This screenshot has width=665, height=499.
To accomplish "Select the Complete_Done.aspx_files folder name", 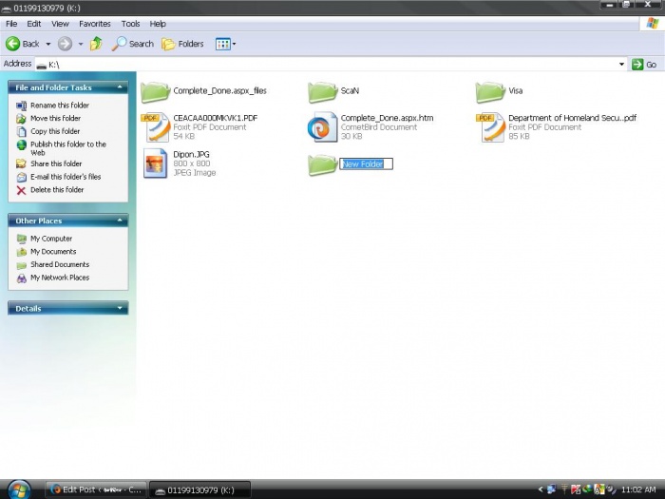I will [x=219, y=91].
